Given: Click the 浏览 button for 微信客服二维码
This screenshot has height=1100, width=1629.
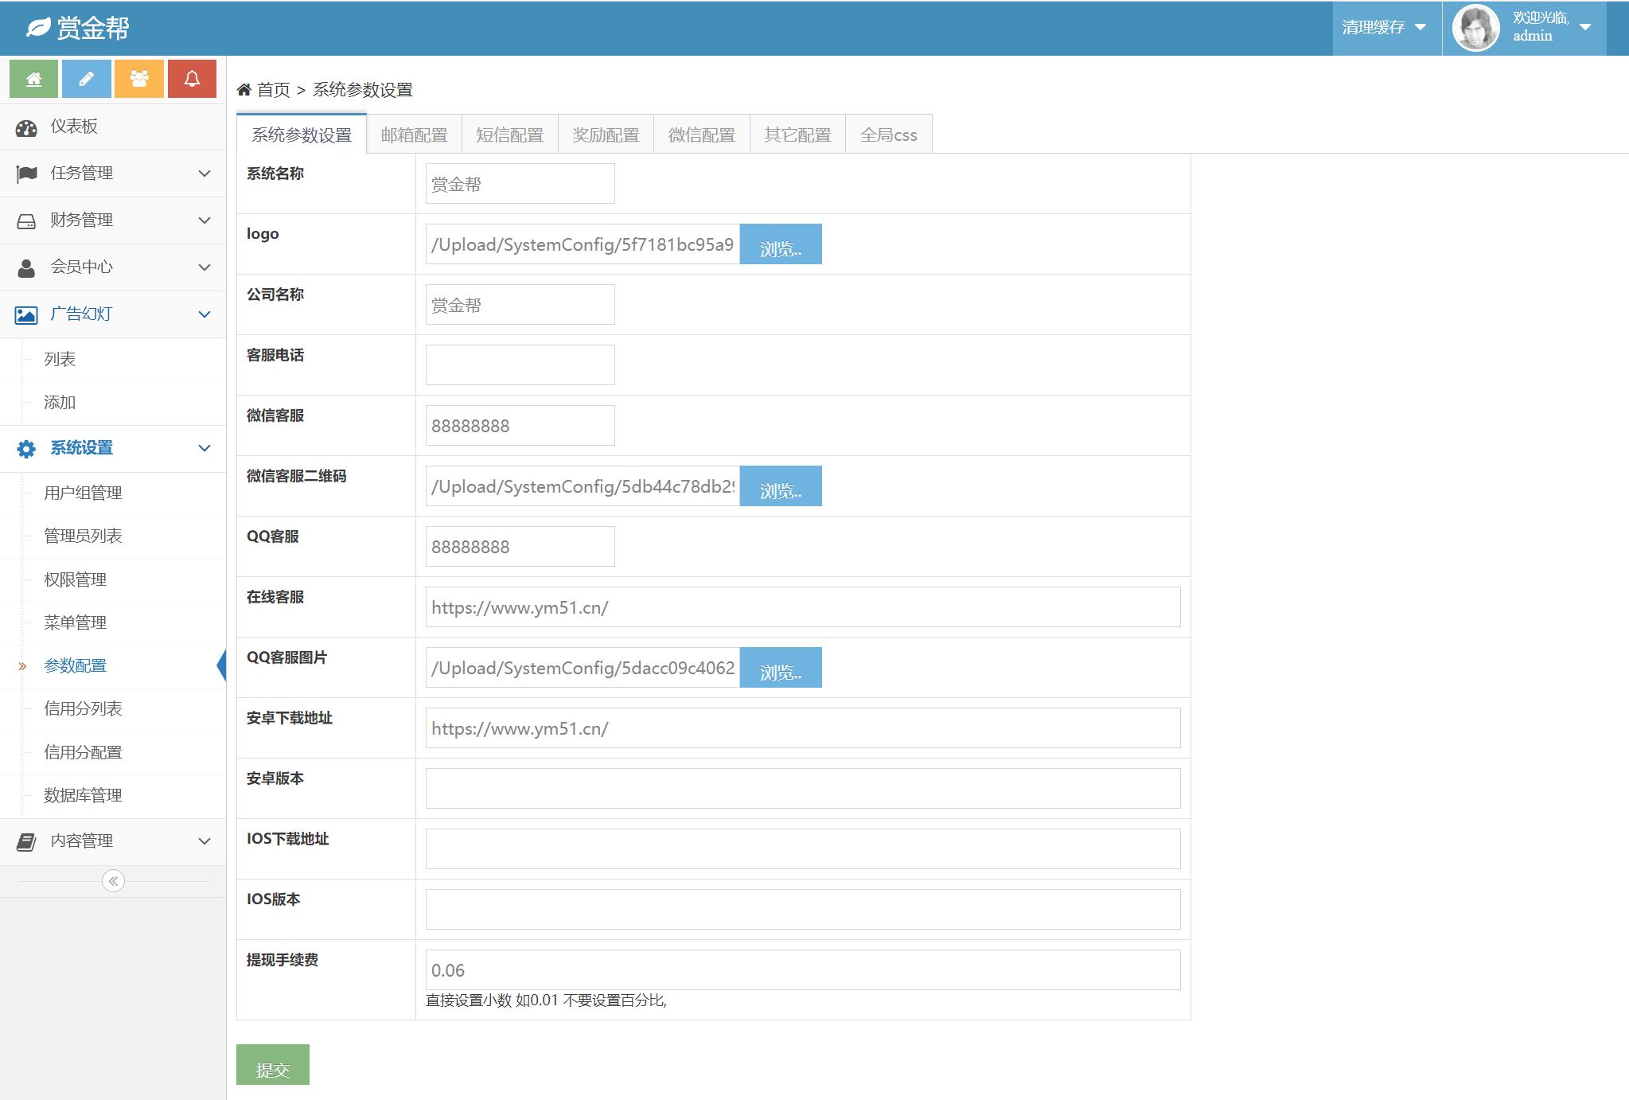Looking at the screenshot, I should click(781, 486).
